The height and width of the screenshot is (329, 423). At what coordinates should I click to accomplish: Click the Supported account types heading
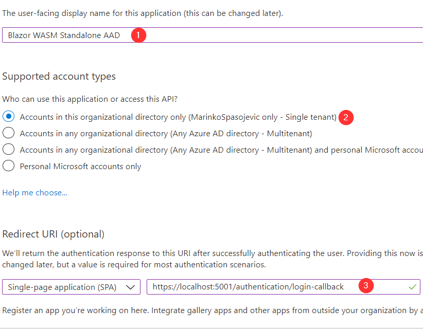(59, 77)
